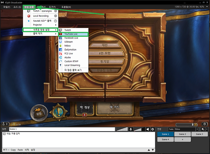Expand the 새로운 방송 설정 submenu
210x154 pixels.
tap(40, 30)
